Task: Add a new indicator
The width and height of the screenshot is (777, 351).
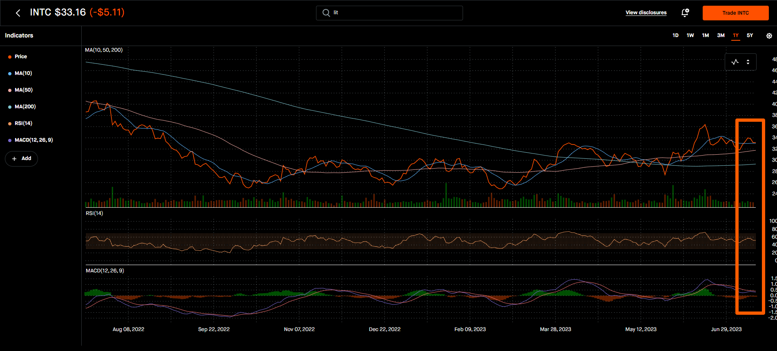Action: click(21, 158)
